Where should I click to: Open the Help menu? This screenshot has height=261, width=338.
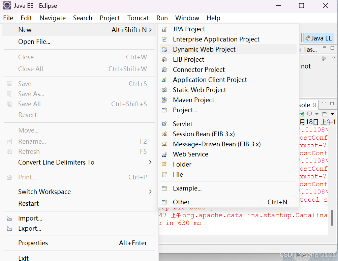coord(213,18)
